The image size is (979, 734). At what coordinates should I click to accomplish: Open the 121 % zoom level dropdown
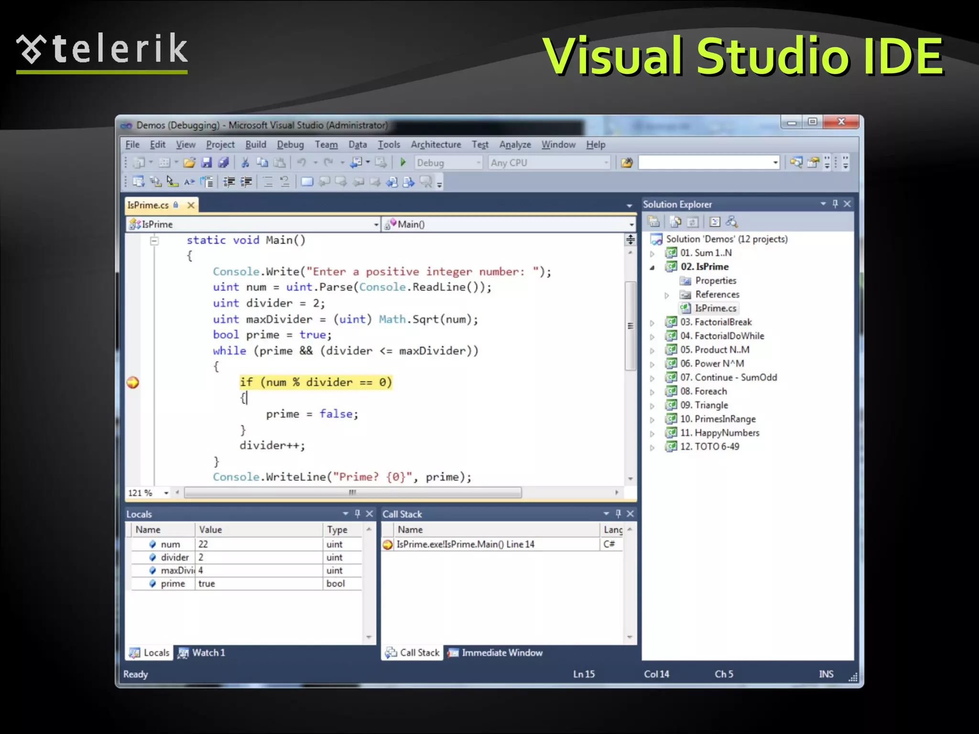(166, 493)
